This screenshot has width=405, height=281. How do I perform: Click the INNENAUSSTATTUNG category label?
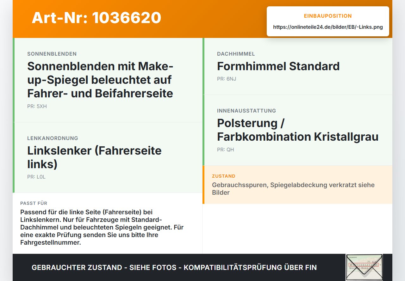[x=246, y=111]
